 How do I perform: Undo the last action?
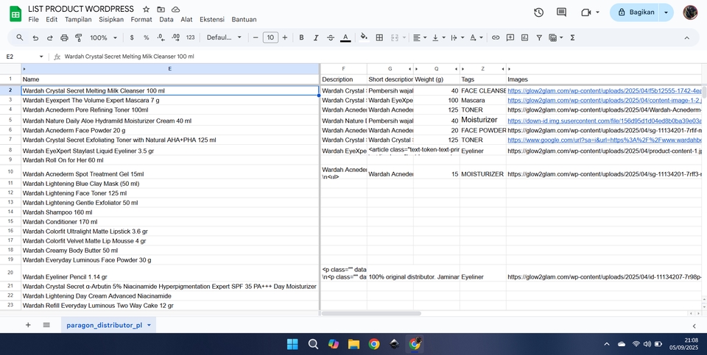pyautogui.click(x=35, y=37)
